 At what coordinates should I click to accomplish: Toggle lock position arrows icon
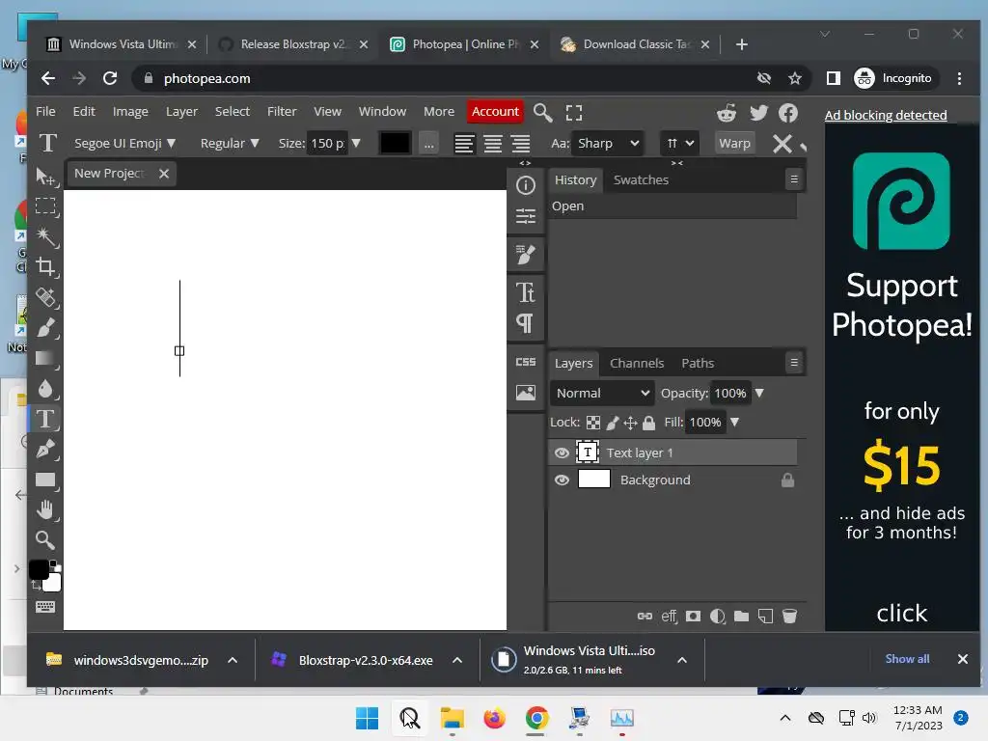[630, 423]
